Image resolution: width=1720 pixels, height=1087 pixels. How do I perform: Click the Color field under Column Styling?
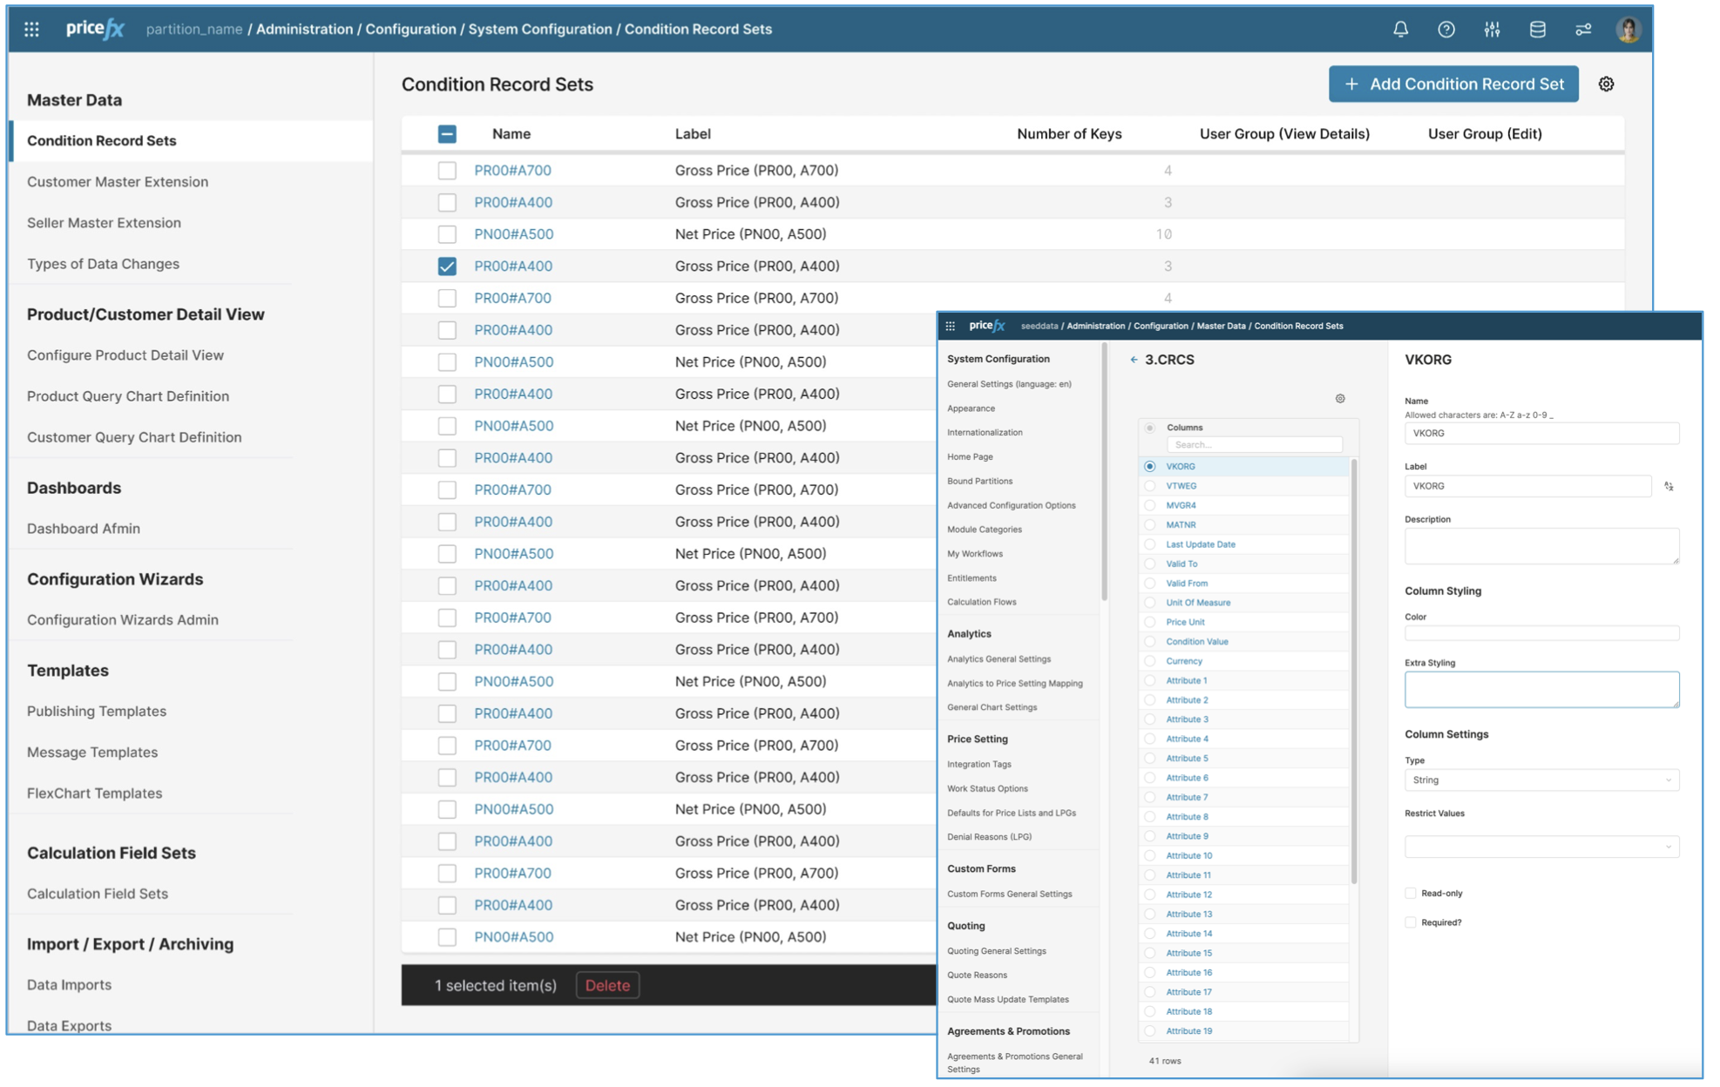1541,633
